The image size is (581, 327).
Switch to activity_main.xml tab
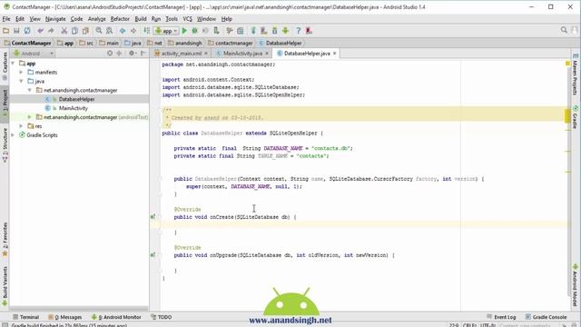tap(181, 54)
